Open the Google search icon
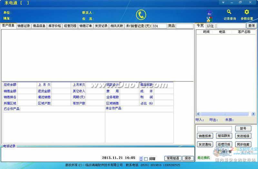The height and width of the screenshot is (169, 258). (x=209, y=19)
